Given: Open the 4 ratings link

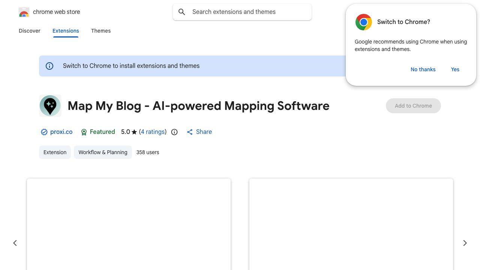Looking at the screenshot, I should [x=153, y=132].
